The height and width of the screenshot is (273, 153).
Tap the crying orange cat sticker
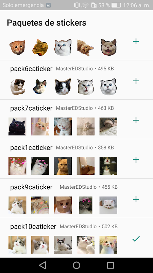point(17,47)
